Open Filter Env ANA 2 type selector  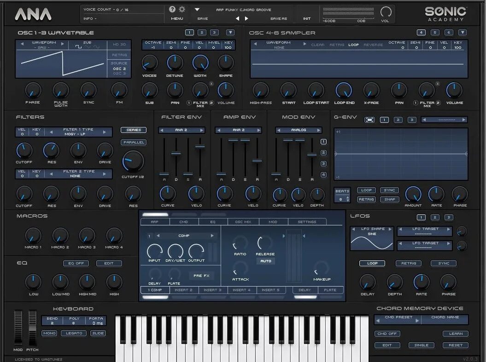(182, 130)
